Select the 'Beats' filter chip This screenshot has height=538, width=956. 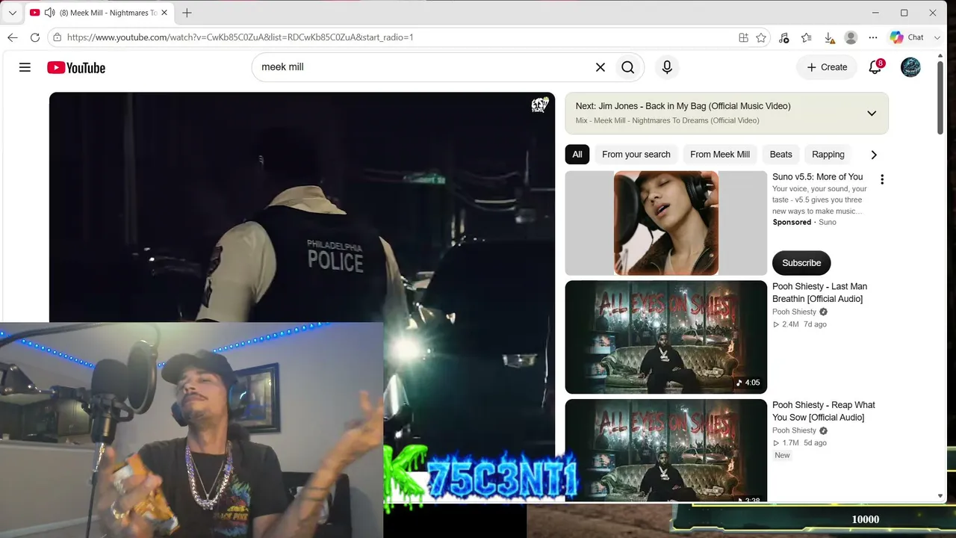[781, 155]
